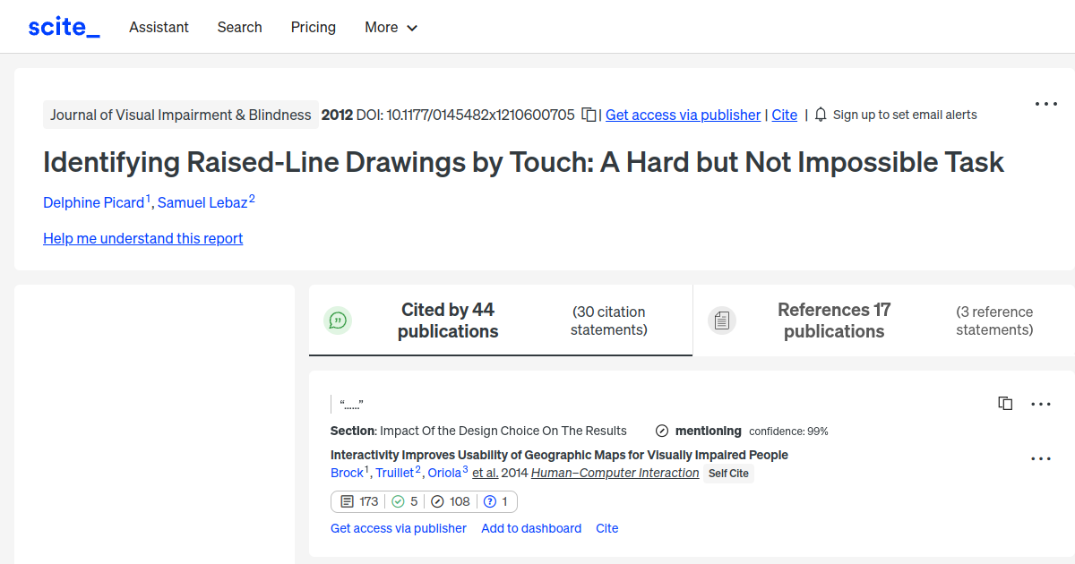Open author profile for Delphine Picard

coord(92,202)
